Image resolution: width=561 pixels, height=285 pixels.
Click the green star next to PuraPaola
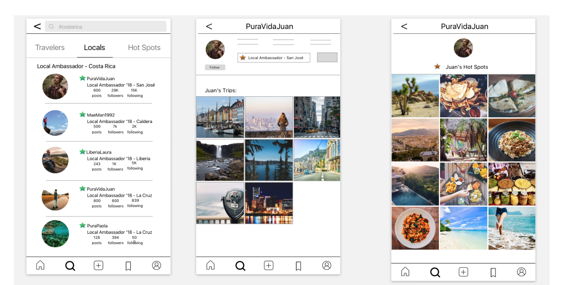[x=82, y=225]
